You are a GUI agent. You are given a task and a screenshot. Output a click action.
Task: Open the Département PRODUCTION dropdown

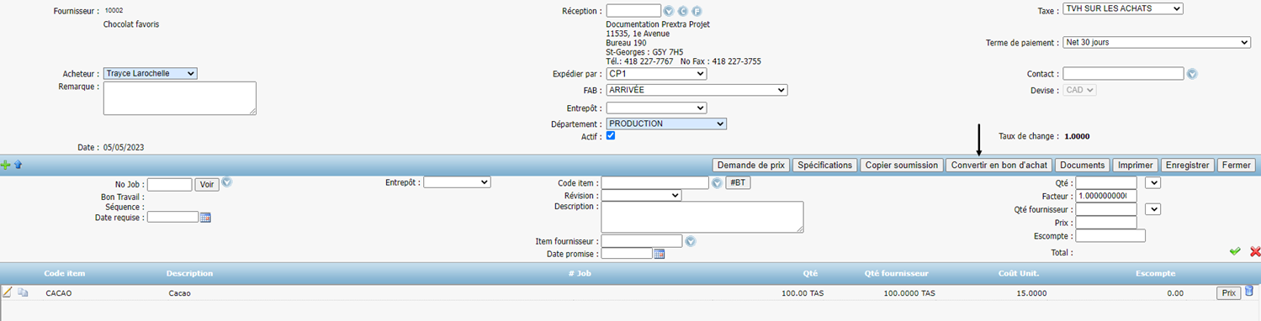pyautogui.click(x=666, y=124)
